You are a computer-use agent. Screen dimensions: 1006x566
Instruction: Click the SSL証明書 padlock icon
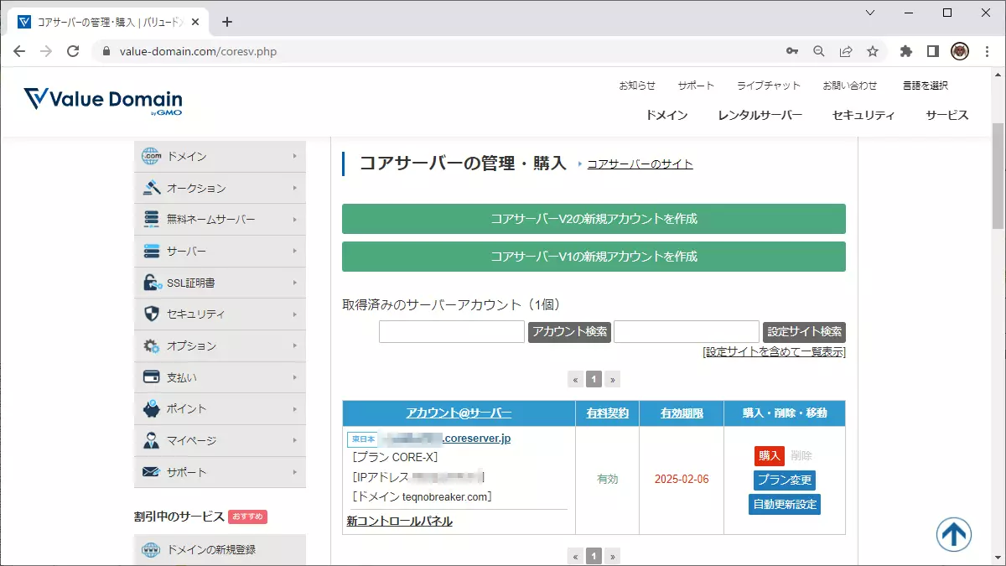point(152,283)
